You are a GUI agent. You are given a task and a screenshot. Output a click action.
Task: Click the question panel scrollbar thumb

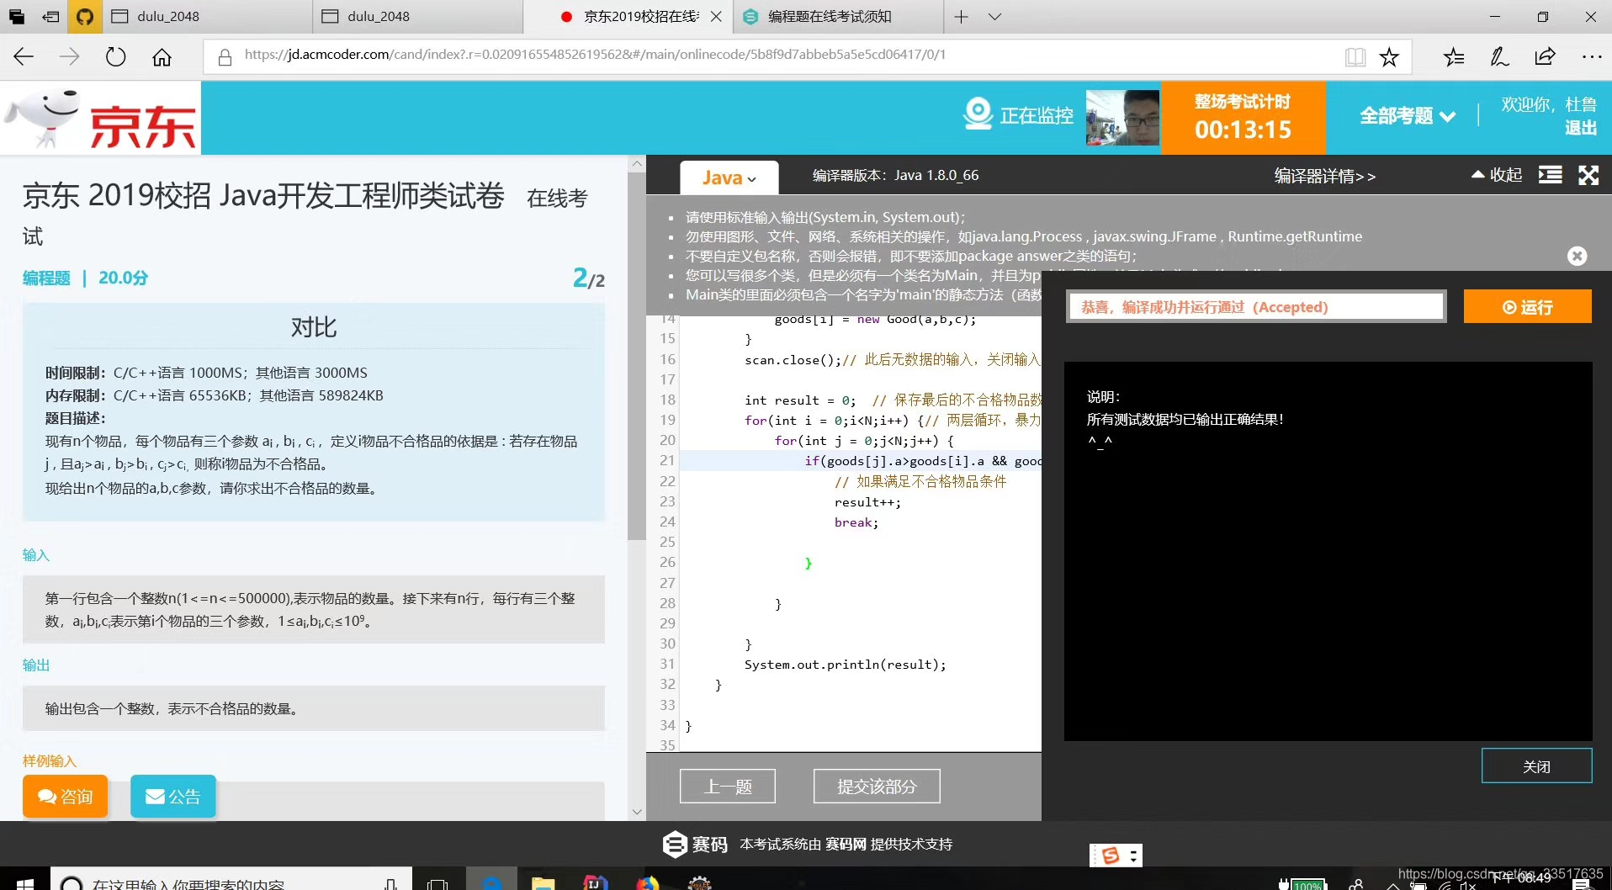tap(637, 358)
